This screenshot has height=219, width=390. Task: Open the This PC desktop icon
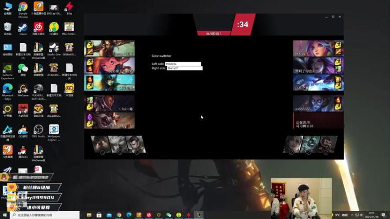point(7,8)
